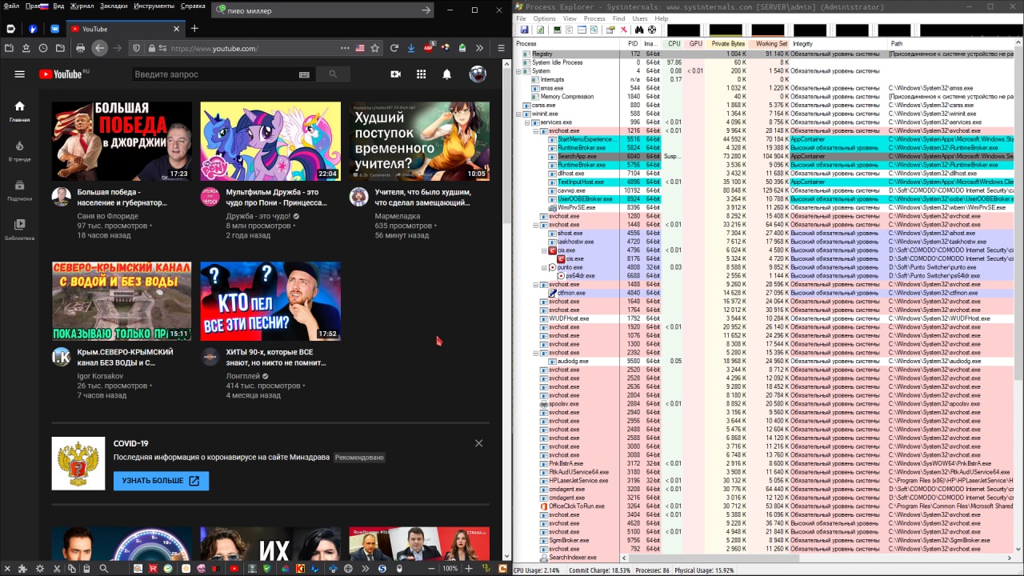Focus the YouTube search input field
This screenshot has height=576, width=1024.
click(x=223, y=74)
